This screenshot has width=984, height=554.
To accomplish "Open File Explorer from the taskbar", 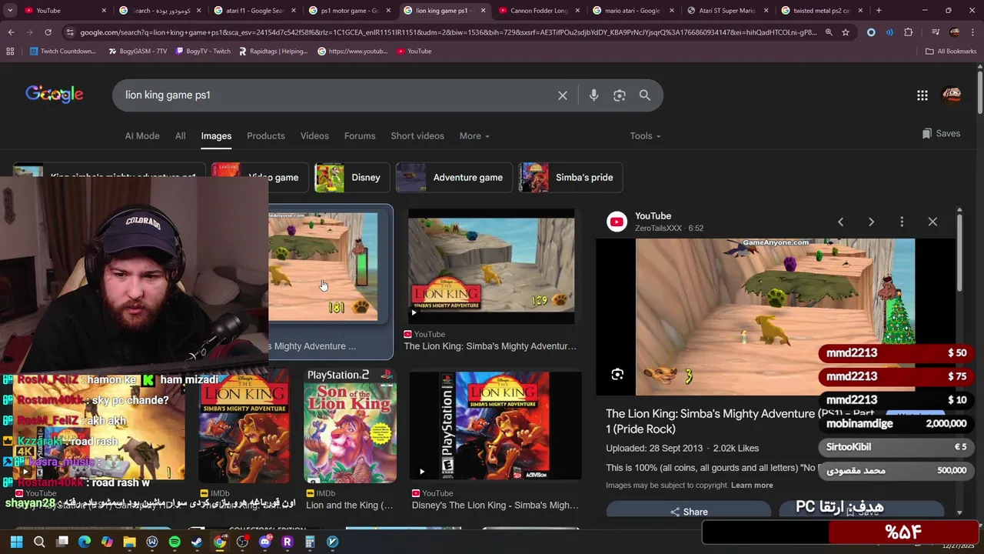I will (x=129, y=542).
